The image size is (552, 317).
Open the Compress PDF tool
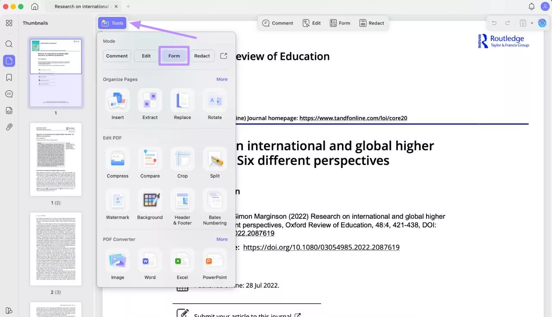pos(117,159)
